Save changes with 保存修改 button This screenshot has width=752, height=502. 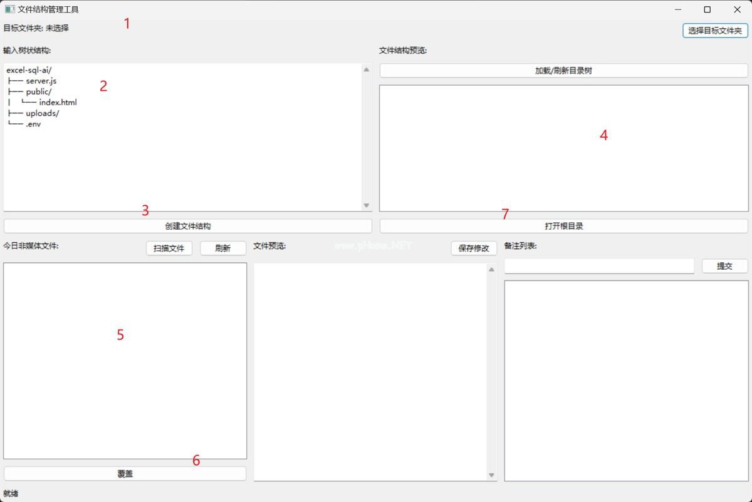pyautogui.click(x=474, y=248)
